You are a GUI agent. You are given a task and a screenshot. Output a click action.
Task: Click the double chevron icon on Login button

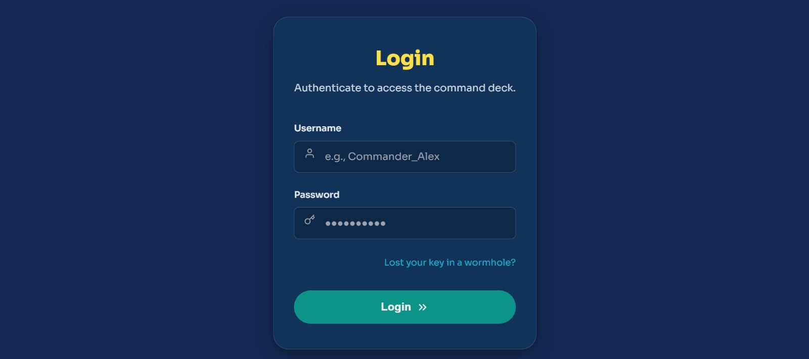click(423, 307)
